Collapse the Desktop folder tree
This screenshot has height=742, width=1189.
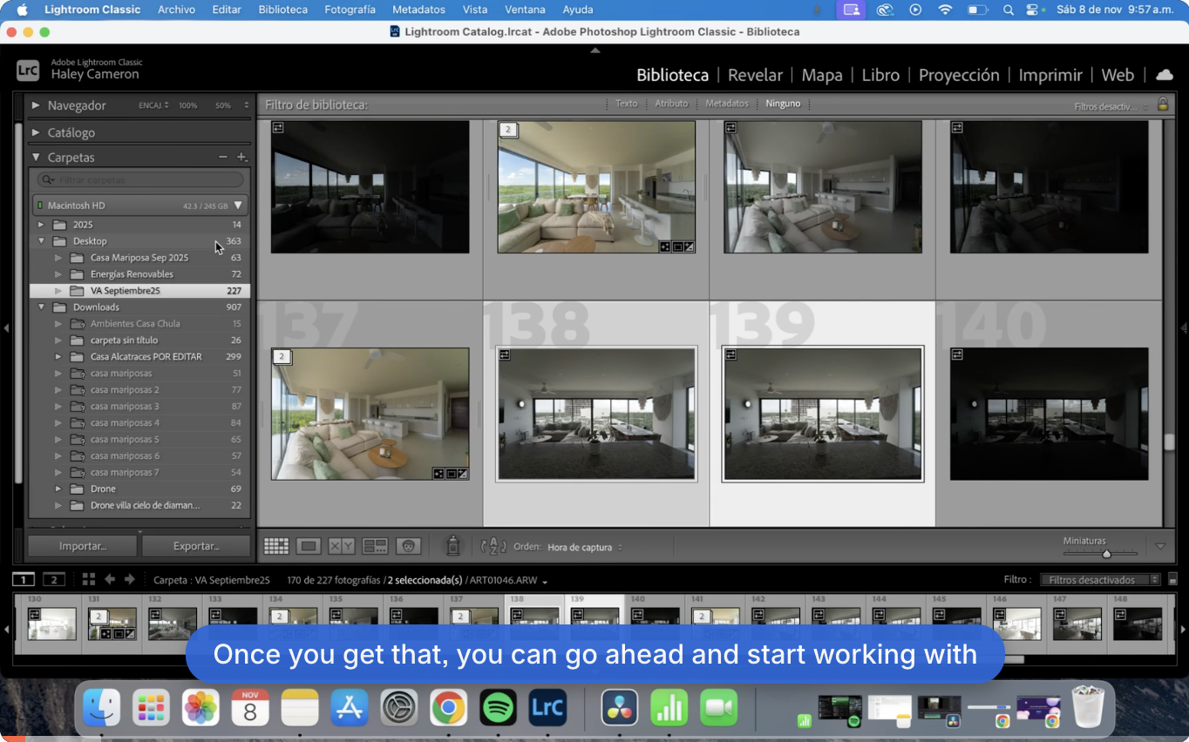click(x=41, y=241)
